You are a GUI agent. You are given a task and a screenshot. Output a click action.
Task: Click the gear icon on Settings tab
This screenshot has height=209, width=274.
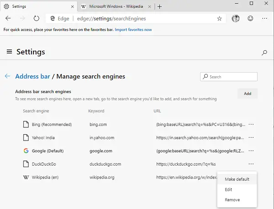[x=6, y=6]
